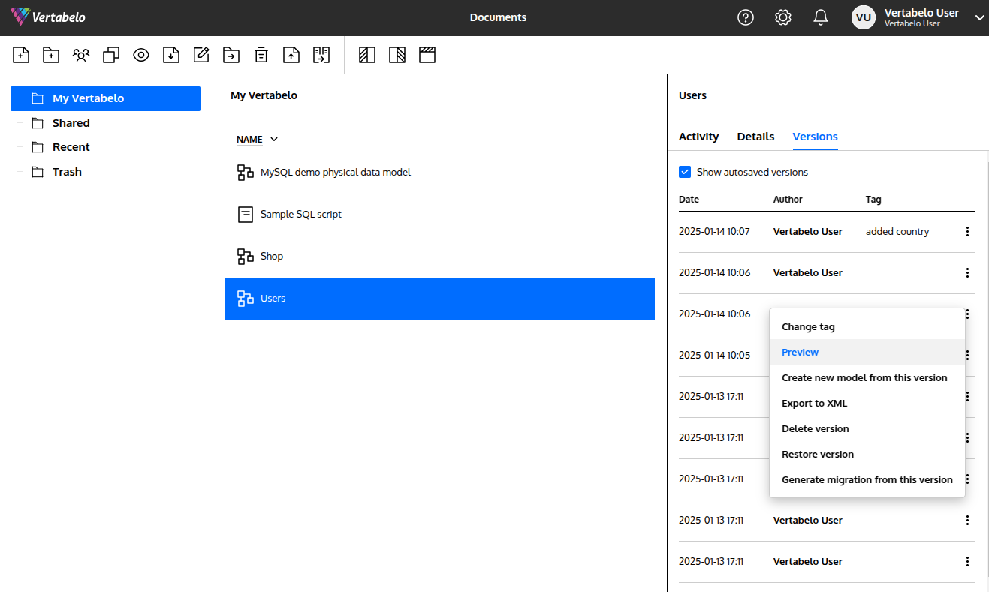
Task: Toggle the left panel layout icon
Action: pos(367,55)
